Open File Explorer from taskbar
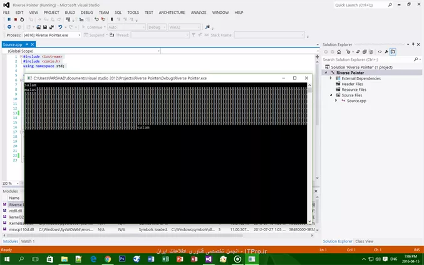The image size is (424, 265). tap(65, 259)
